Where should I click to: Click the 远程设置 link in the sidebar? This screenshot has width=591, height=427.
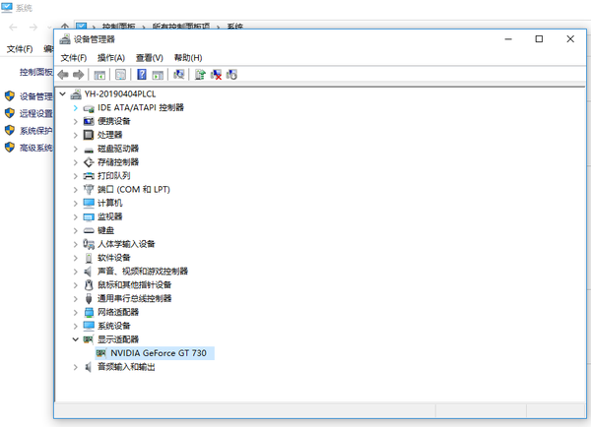click(x=36, y=113)
